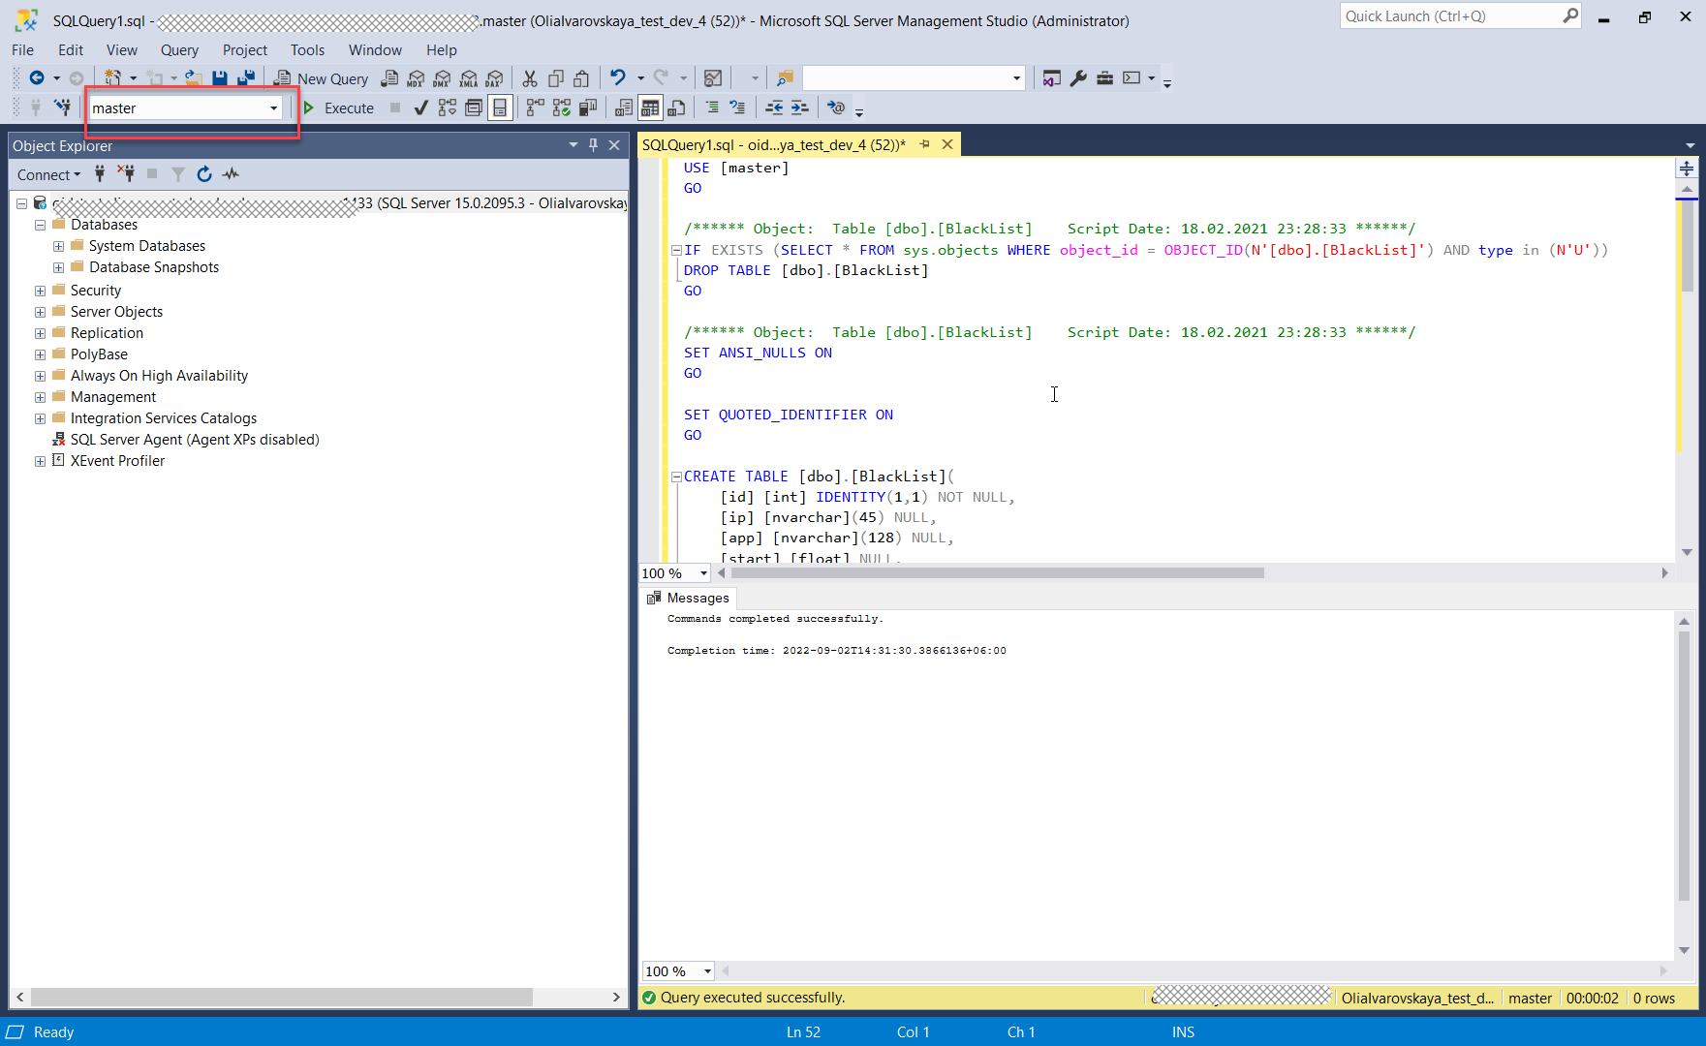Select the PolyBase tree node
This screenshot has height=1046, width=1706.
[x=99, y=354]
